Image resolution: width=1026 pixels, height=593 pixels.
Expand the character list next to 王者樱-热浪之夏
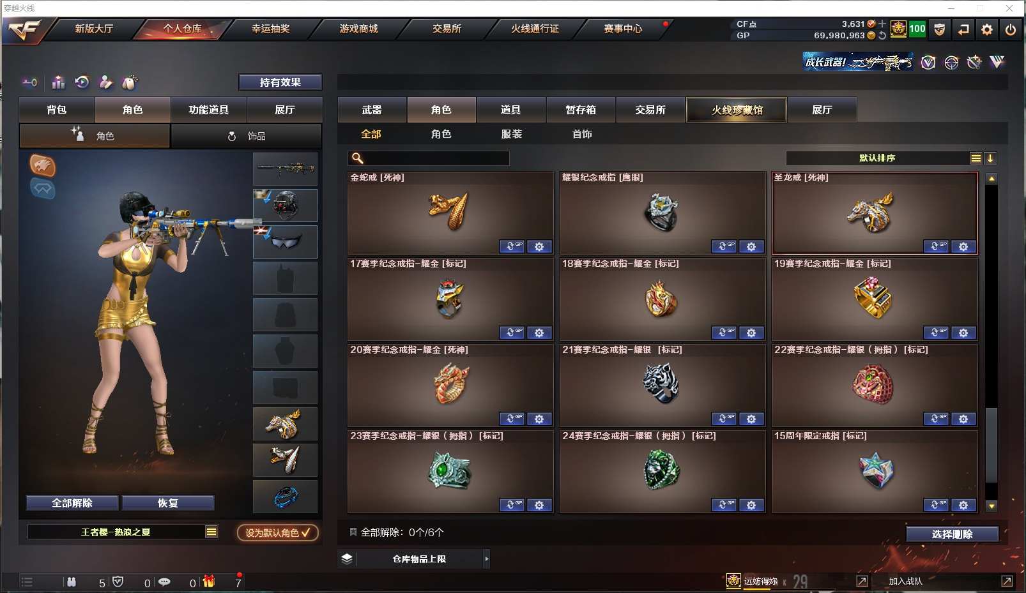[211, 532]
